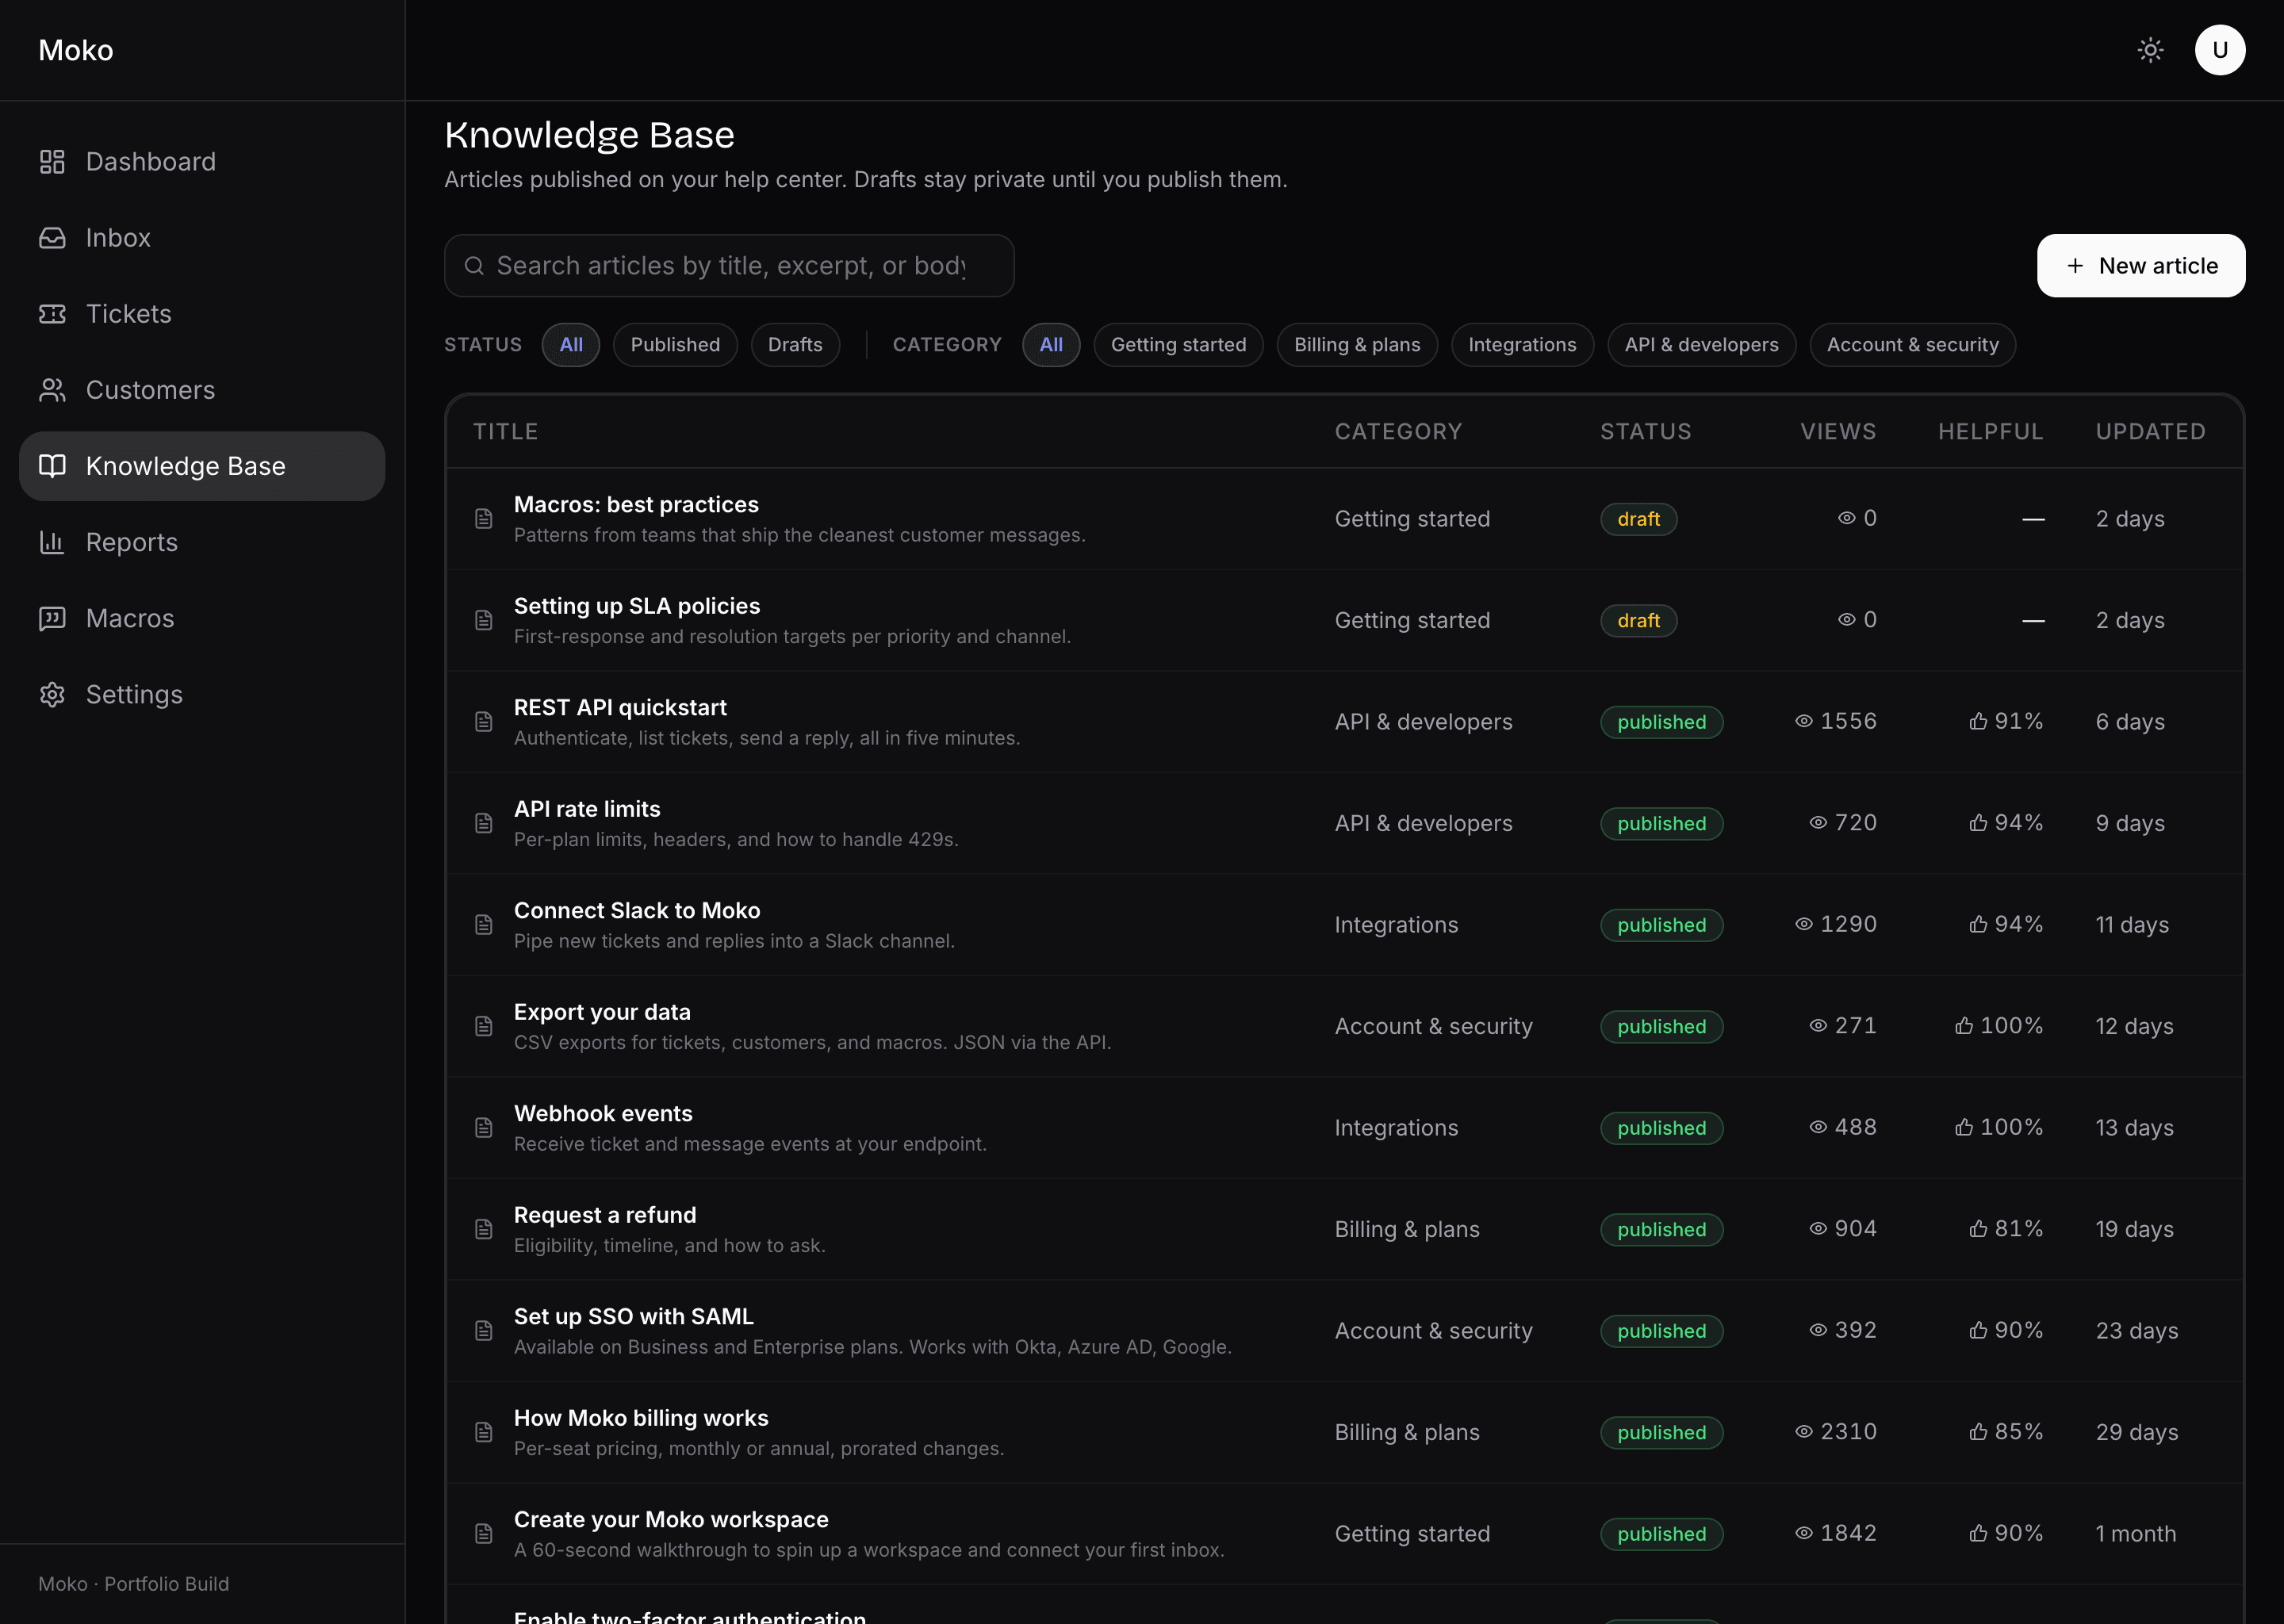
Task: Open Reports page from sidebar
Action: [x=202, y=542]
